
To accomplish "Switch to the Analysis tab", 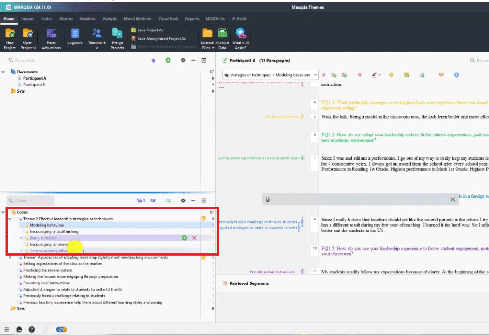I will coord(109,19).
